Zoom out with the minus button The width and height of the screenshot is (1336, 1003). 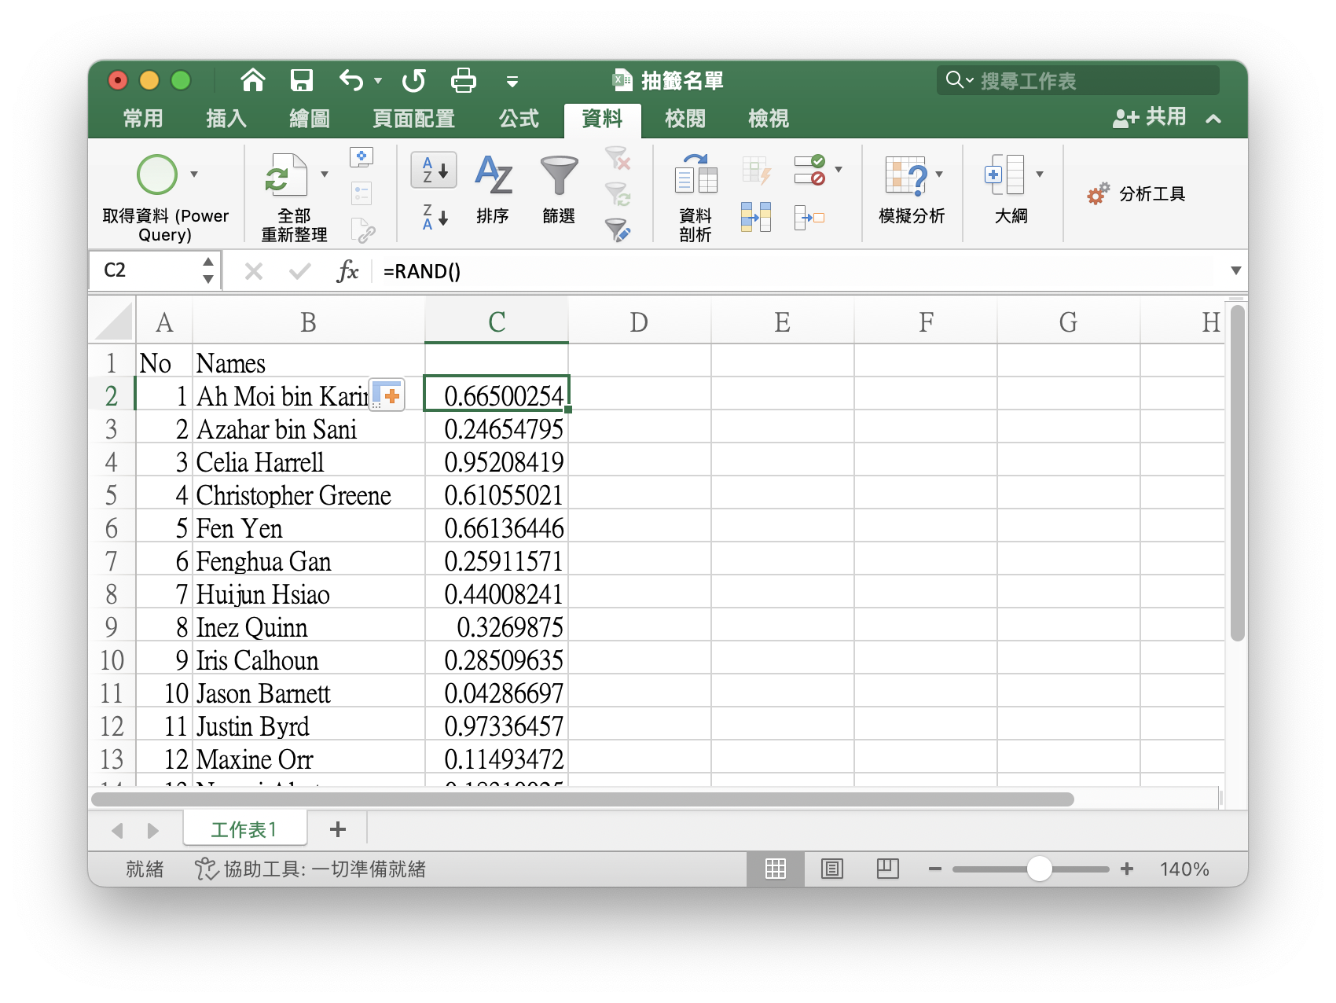[x=935, y=869]
